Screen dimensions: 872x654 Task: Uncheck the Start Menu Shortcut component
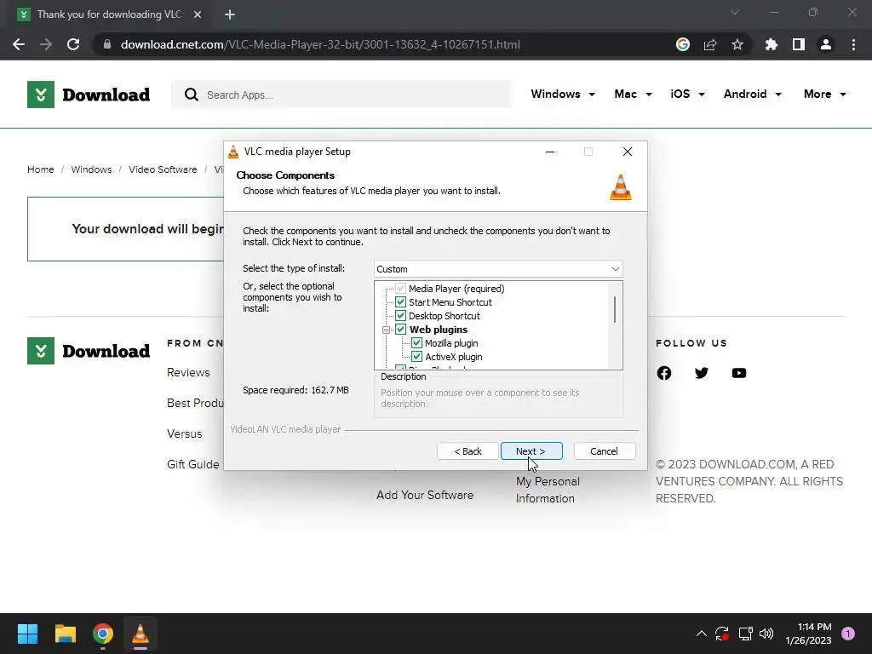[x=400, y=302]
